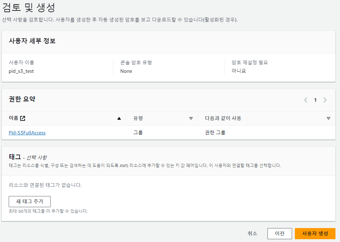This screenshot has width=340, height=242.
Task: Click the 새 태그 추가 button
Action: point(30,202)
